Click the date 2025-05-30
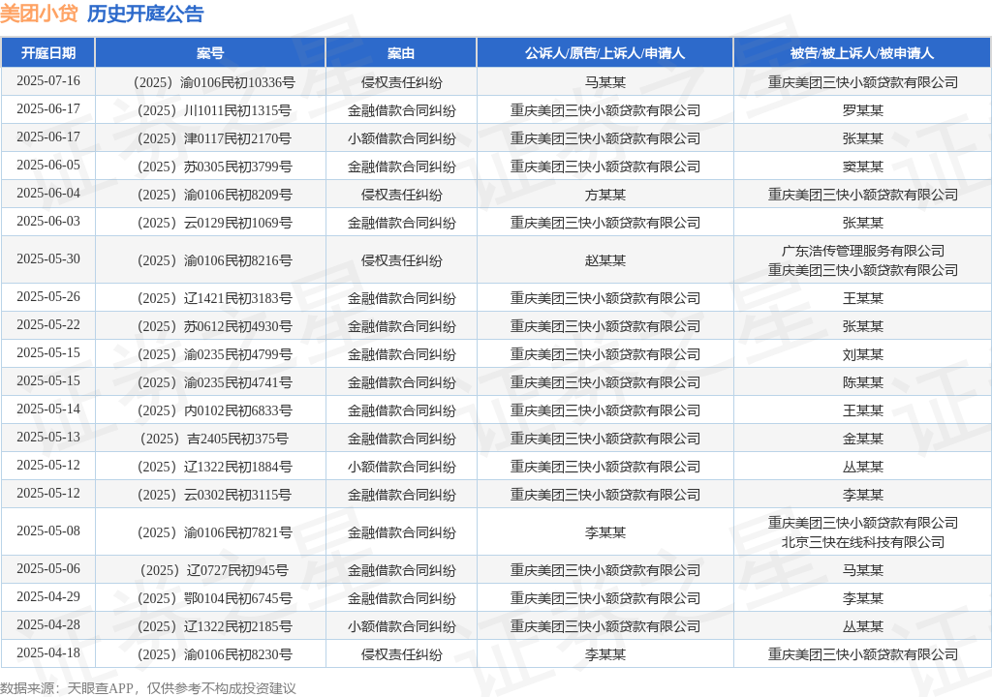Screen dimensions: 992x697 point(48,258)
